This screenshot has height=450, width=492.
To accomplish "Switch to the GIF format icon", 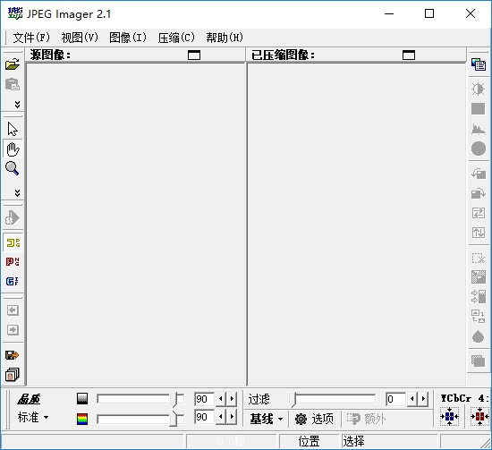I will point(13,281).
